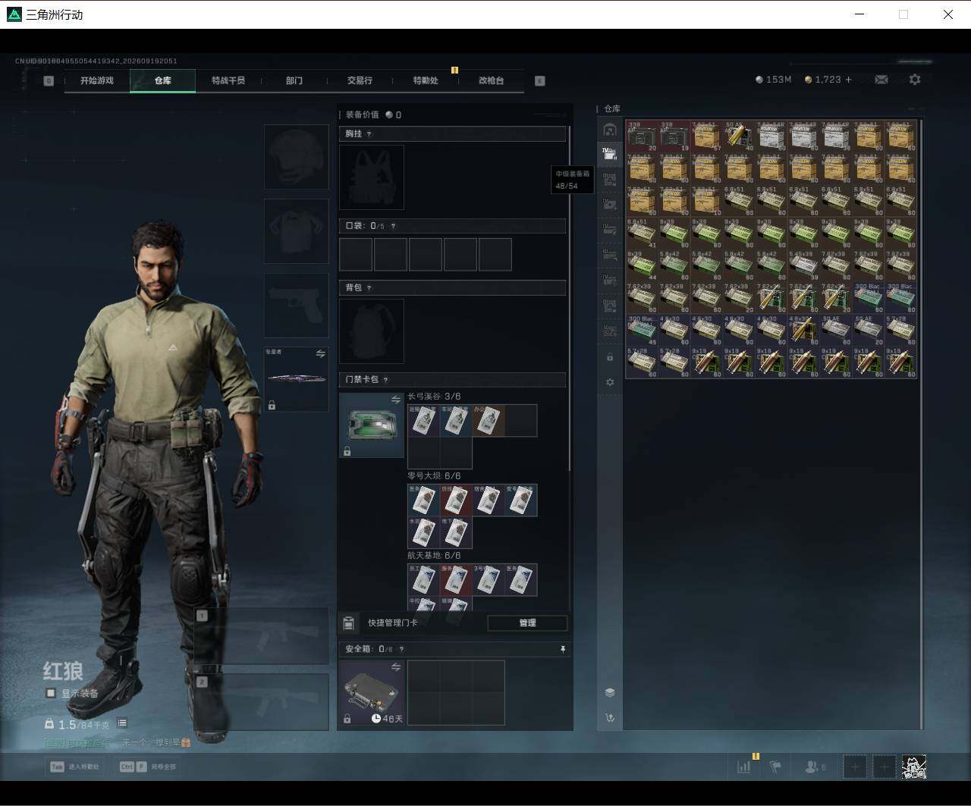Click help question mark next to 胸挂

pyautogui.click(x=369, y=133)
